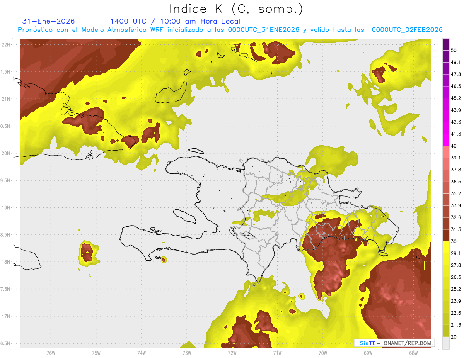Click the legend value "30"
The width and height of the screenshot is (464, 358).
click(454, 241)
